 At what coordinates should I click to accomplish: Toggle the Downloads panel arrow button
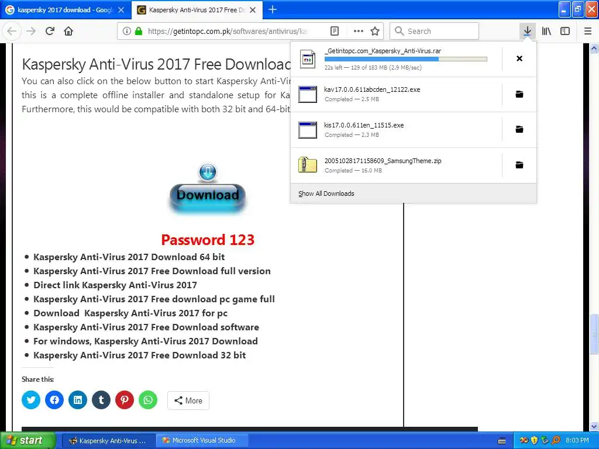(x=527, y=31)
